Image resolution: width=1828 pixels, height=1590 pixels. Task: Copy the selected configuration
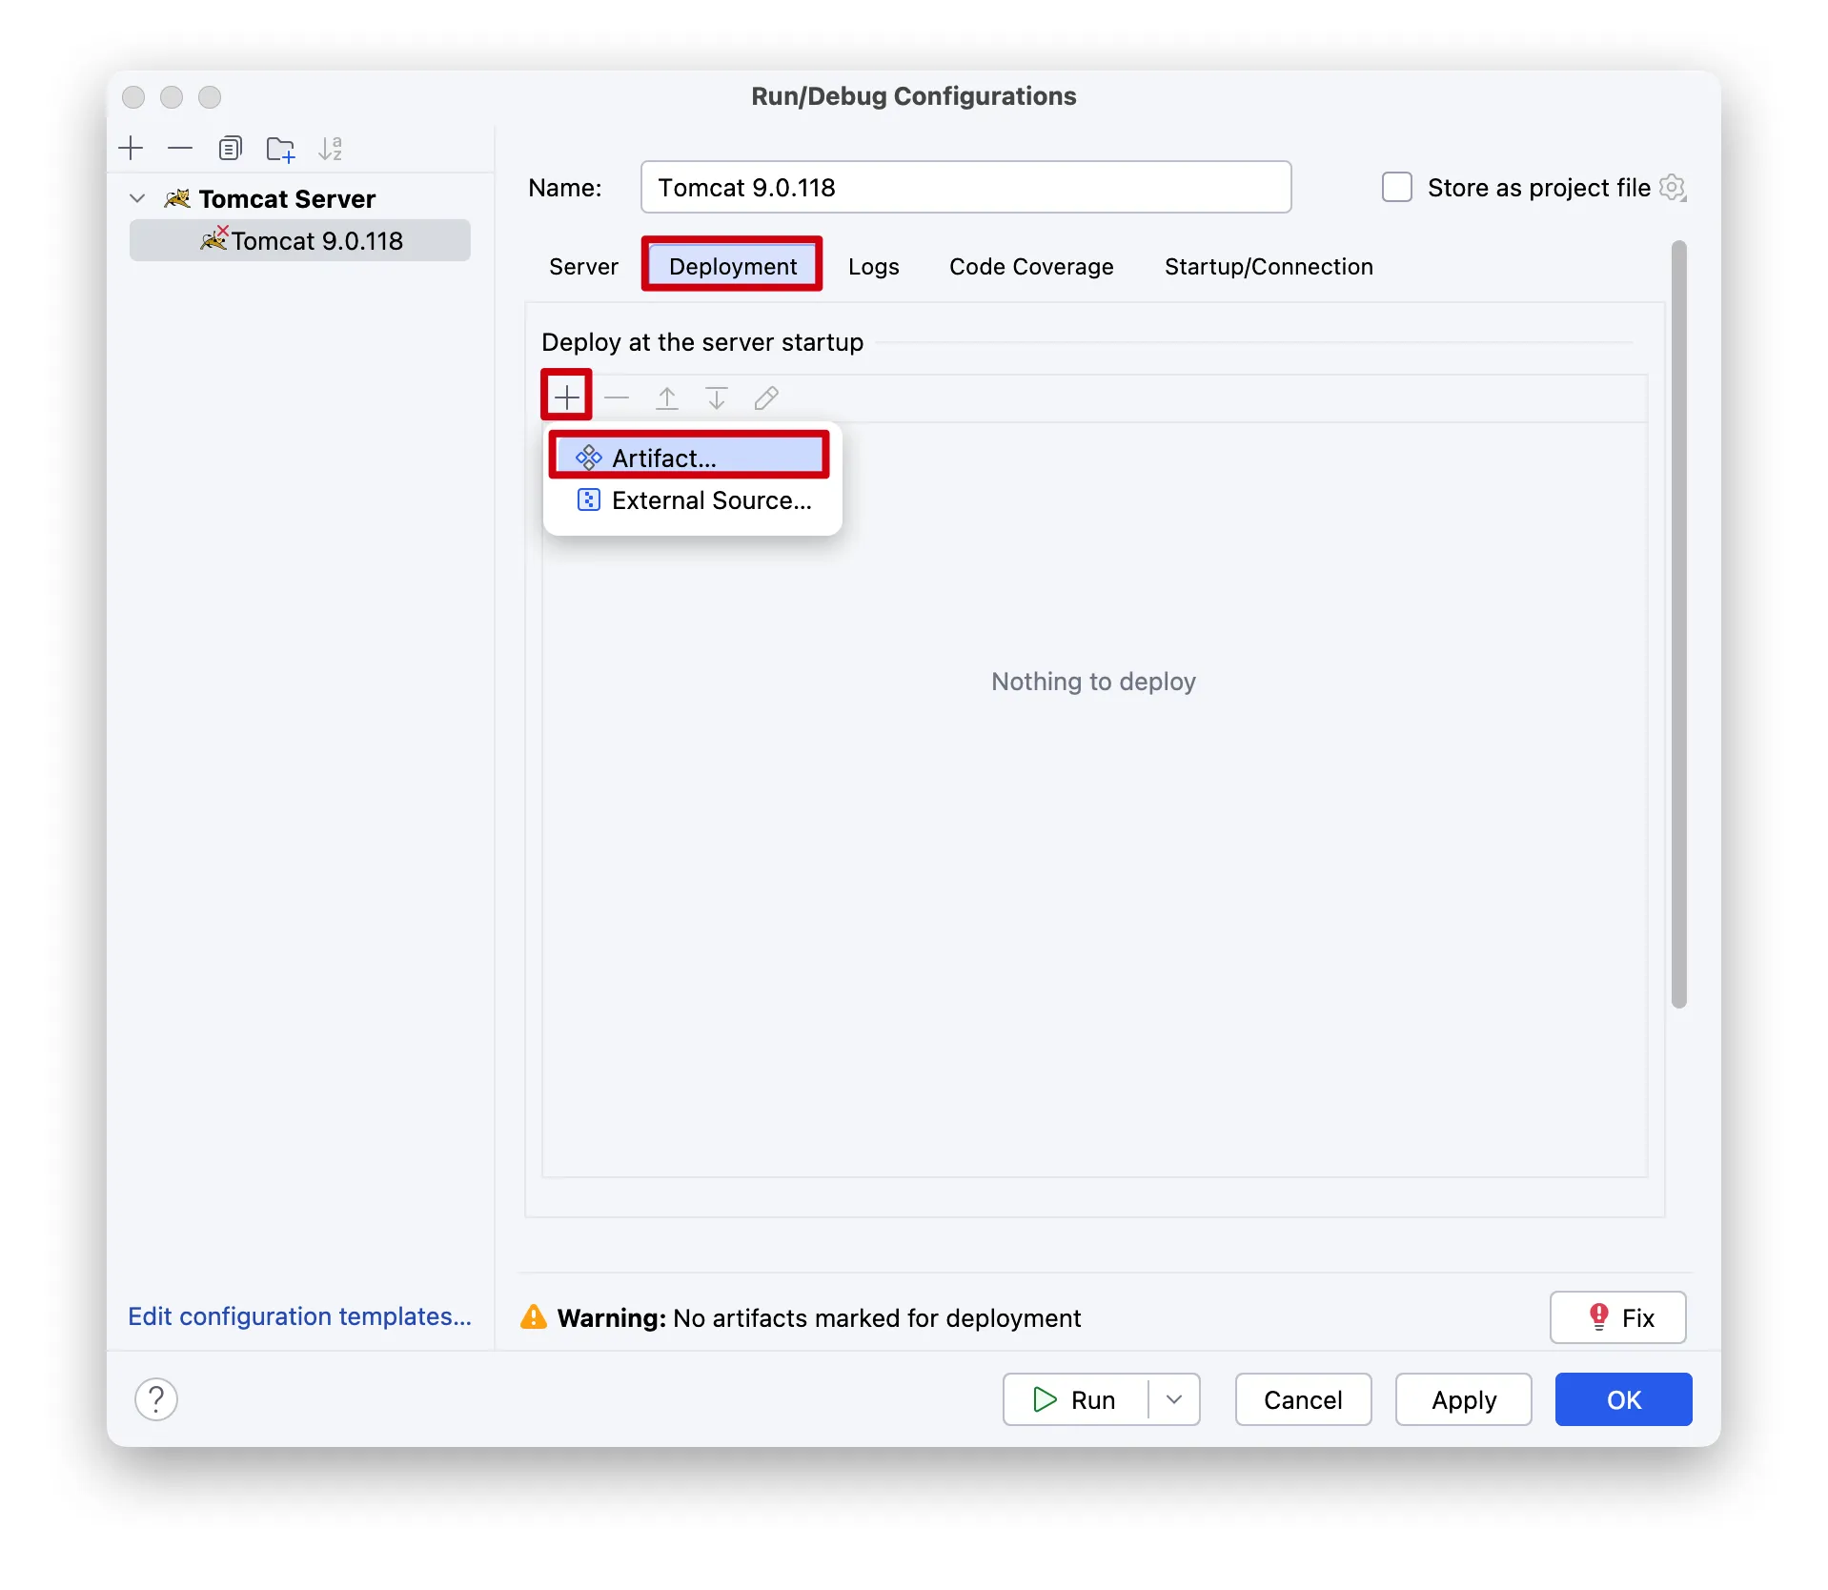coord(230,149)
